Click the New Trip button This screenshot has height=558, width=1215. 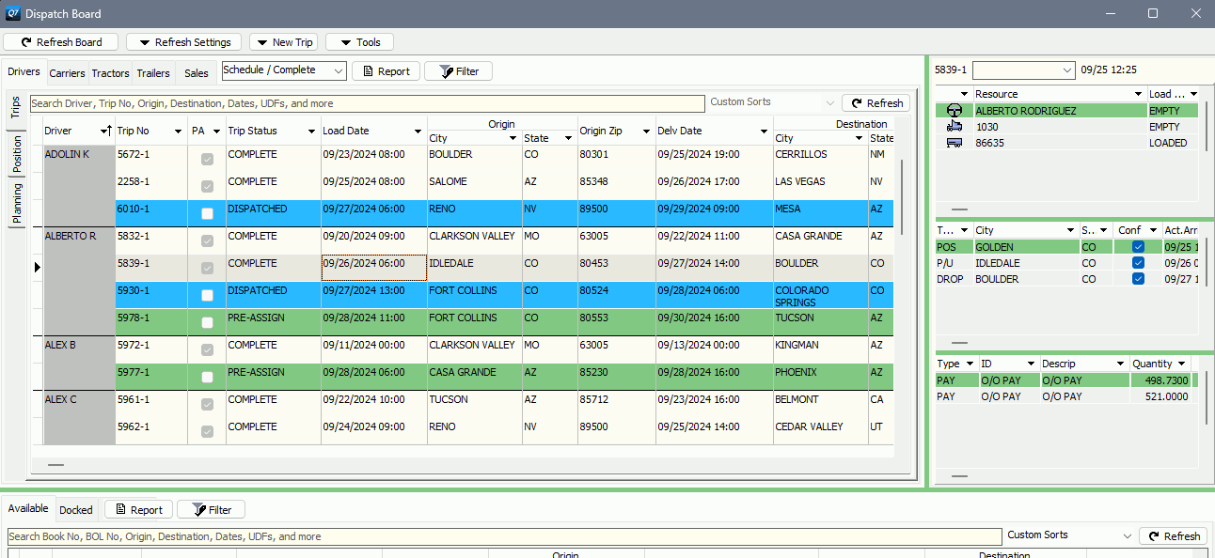coord(283,41)
